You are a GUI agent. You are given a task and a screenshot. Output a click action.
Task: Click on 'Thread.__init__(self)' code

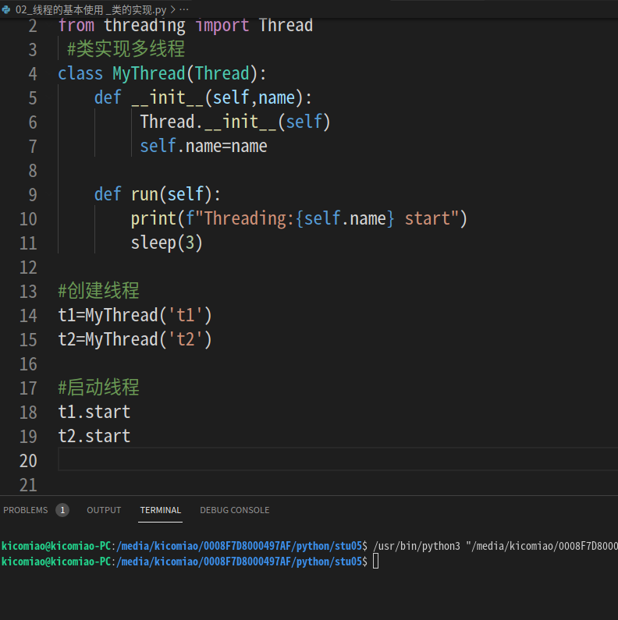point(235,122)
